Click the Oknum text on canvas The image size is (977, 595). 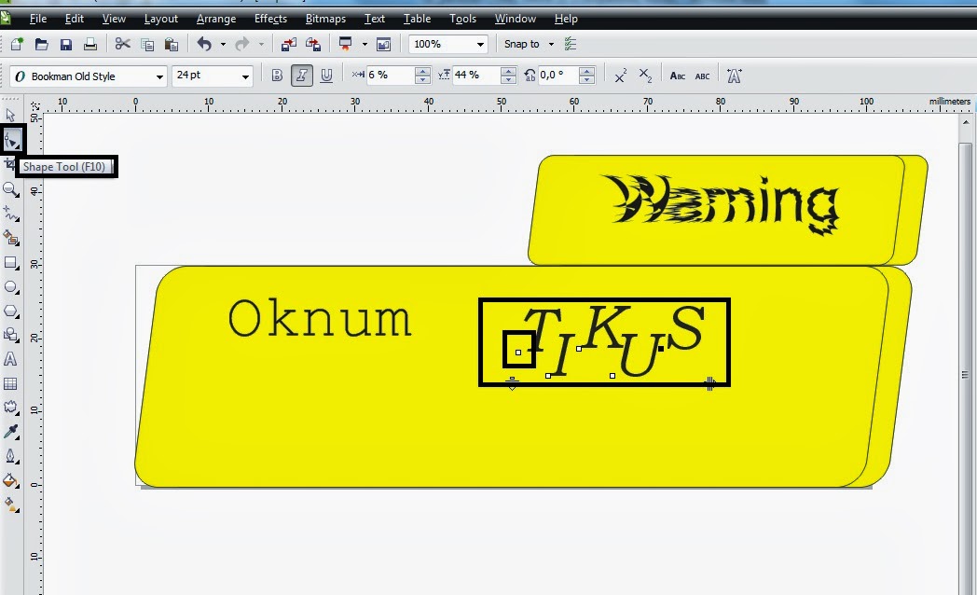pos(320,318)
